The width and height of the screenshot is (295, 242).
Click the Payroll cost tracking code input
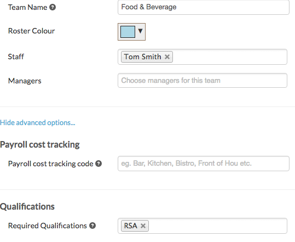204,164
